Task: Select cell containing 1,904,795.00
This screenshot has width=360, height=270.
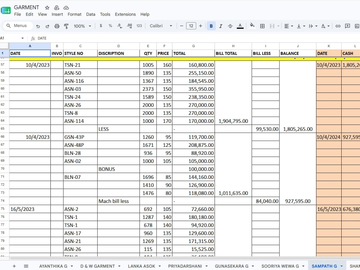Action: coord(233,121)
